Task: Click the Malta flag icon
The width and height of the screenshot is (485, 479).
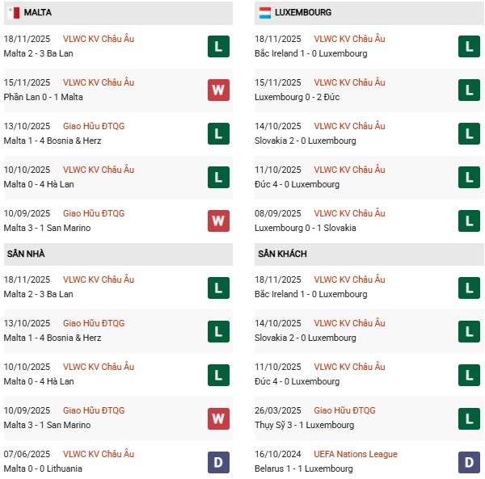Action: 13,13
